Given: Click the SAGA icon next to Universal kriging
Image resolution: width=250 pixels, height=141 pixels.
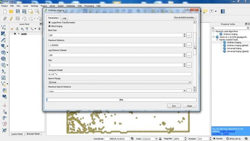Looking at the screenshot, I should pos(225,48).
